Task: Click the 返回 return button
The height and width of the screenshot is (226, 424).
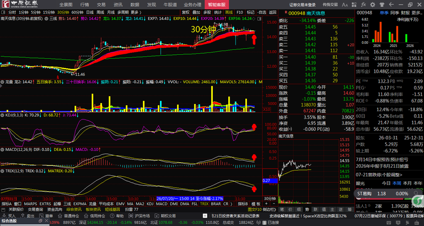Action: (273, 12)
